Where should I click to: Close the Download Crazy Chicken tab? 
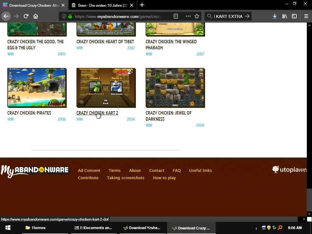pyautogui.click(x=63, y=5)
